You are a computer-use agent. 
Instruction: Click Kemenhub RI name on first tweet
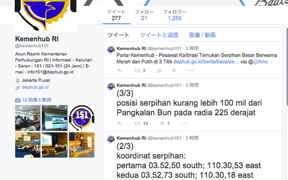[x=131, y=49]
